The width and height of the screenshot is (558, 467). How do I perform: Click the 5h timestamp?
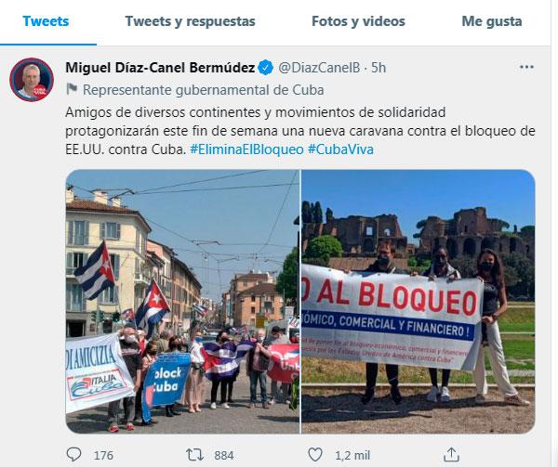tap(379, 68)
